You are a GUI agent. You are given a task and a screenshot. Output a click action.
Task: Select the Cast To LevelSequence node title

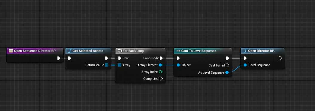coord(199,51)
